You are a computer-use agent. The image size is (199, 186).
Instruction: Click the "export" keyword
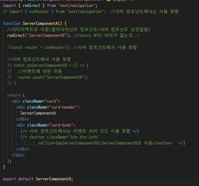pos(9,179)
